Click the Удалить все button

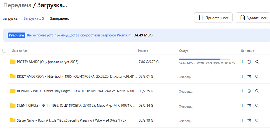pos(253,18)
